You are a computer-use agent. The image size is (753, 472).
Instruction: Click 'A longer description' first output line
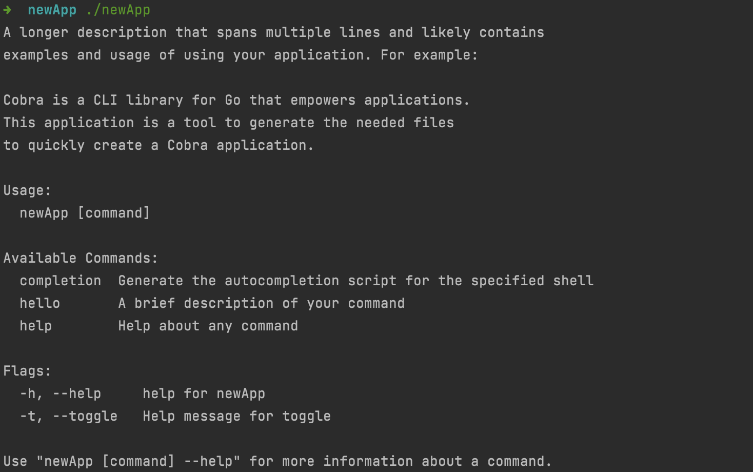[x=273, y=32]
